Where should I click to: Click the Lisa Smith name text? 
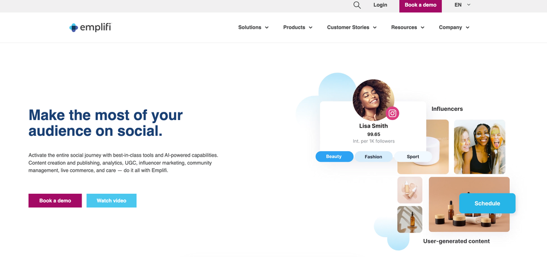point(373,126)
